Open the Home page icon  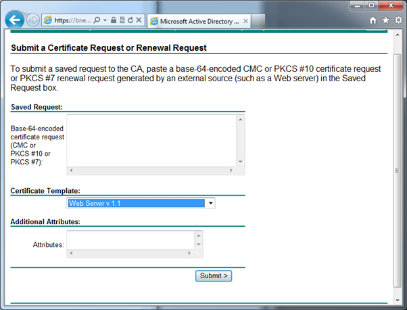[x=373, y=20]
